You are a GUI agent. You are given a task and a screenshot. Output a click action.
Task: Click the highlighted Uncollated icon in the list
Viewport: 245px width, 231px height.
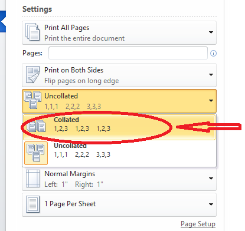tap(36, 153)
